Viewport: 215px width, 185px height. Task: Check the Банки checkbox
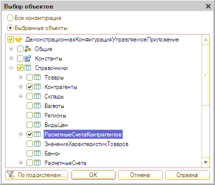(x=29, y=153)
